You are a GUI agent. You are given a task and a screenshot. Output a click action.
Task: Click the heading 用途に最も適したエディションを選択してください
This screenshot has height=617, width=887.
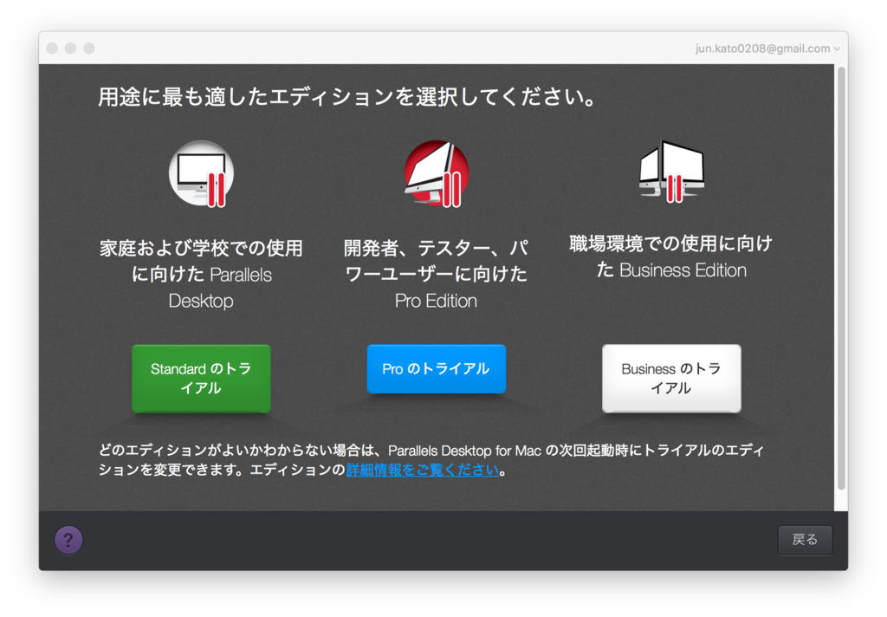[346, 97]
